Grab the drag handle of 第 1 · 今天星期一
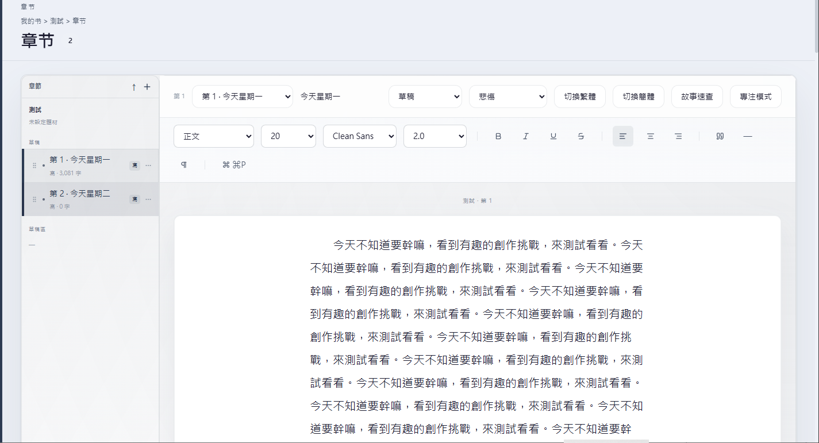Viewport: 819px width, 443px height. pos(34,165)
